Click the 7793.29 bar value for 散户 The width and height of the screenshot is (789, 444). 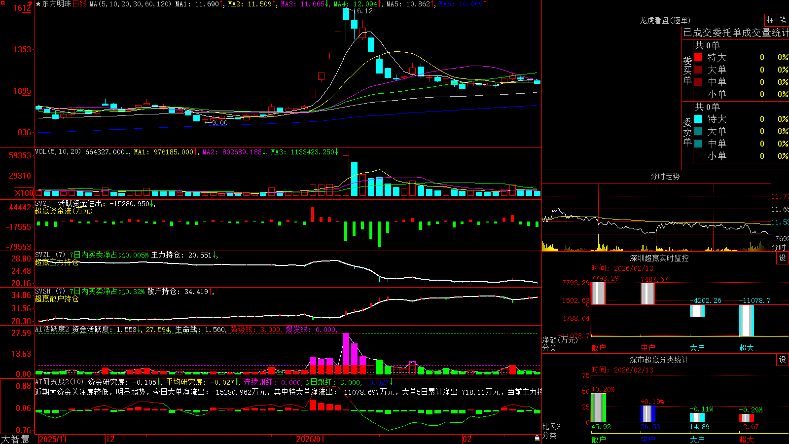click(x=605, y=278)
